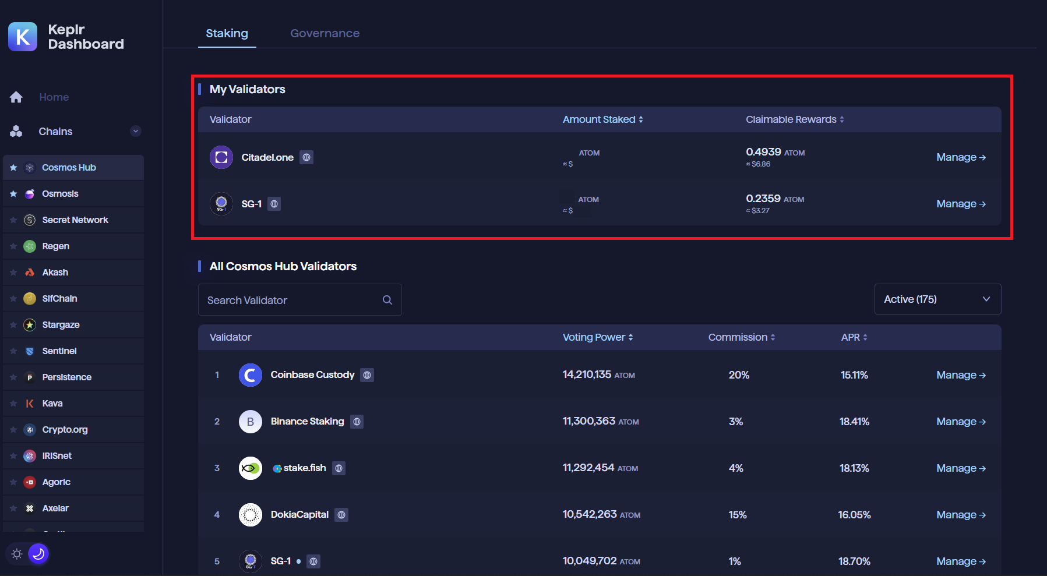Favorite the Akash star
This screenshot has width=1047, height=576.
click(13, 273)
